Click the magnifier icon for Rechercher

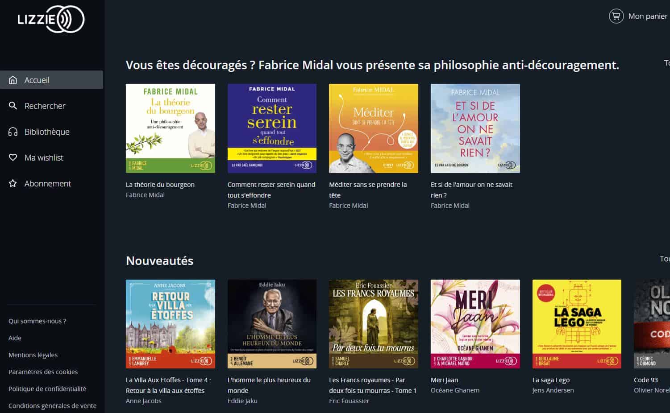(x=13, y=106)
